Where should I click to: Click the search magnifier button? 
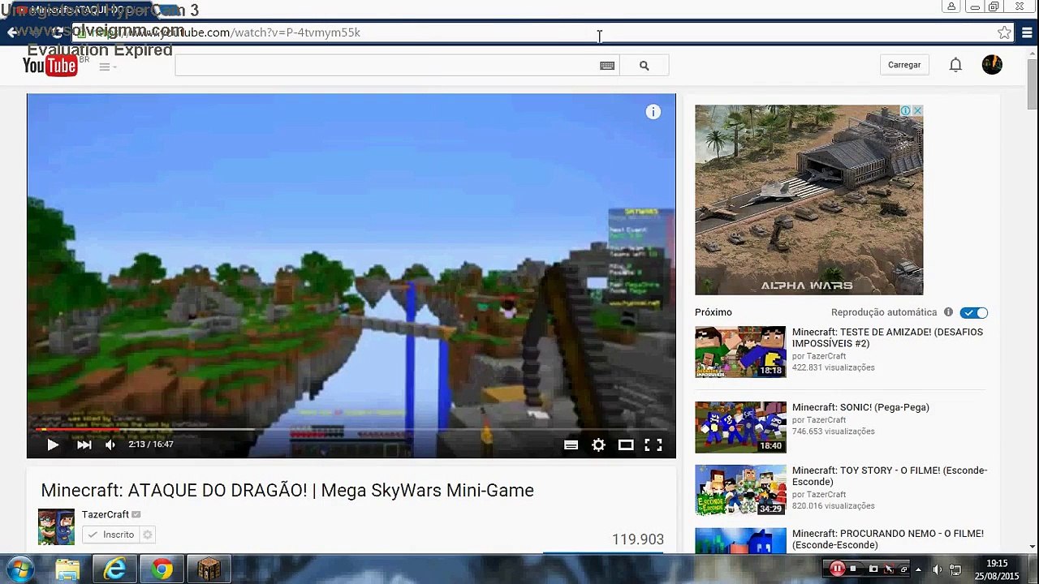coord(645,66)
